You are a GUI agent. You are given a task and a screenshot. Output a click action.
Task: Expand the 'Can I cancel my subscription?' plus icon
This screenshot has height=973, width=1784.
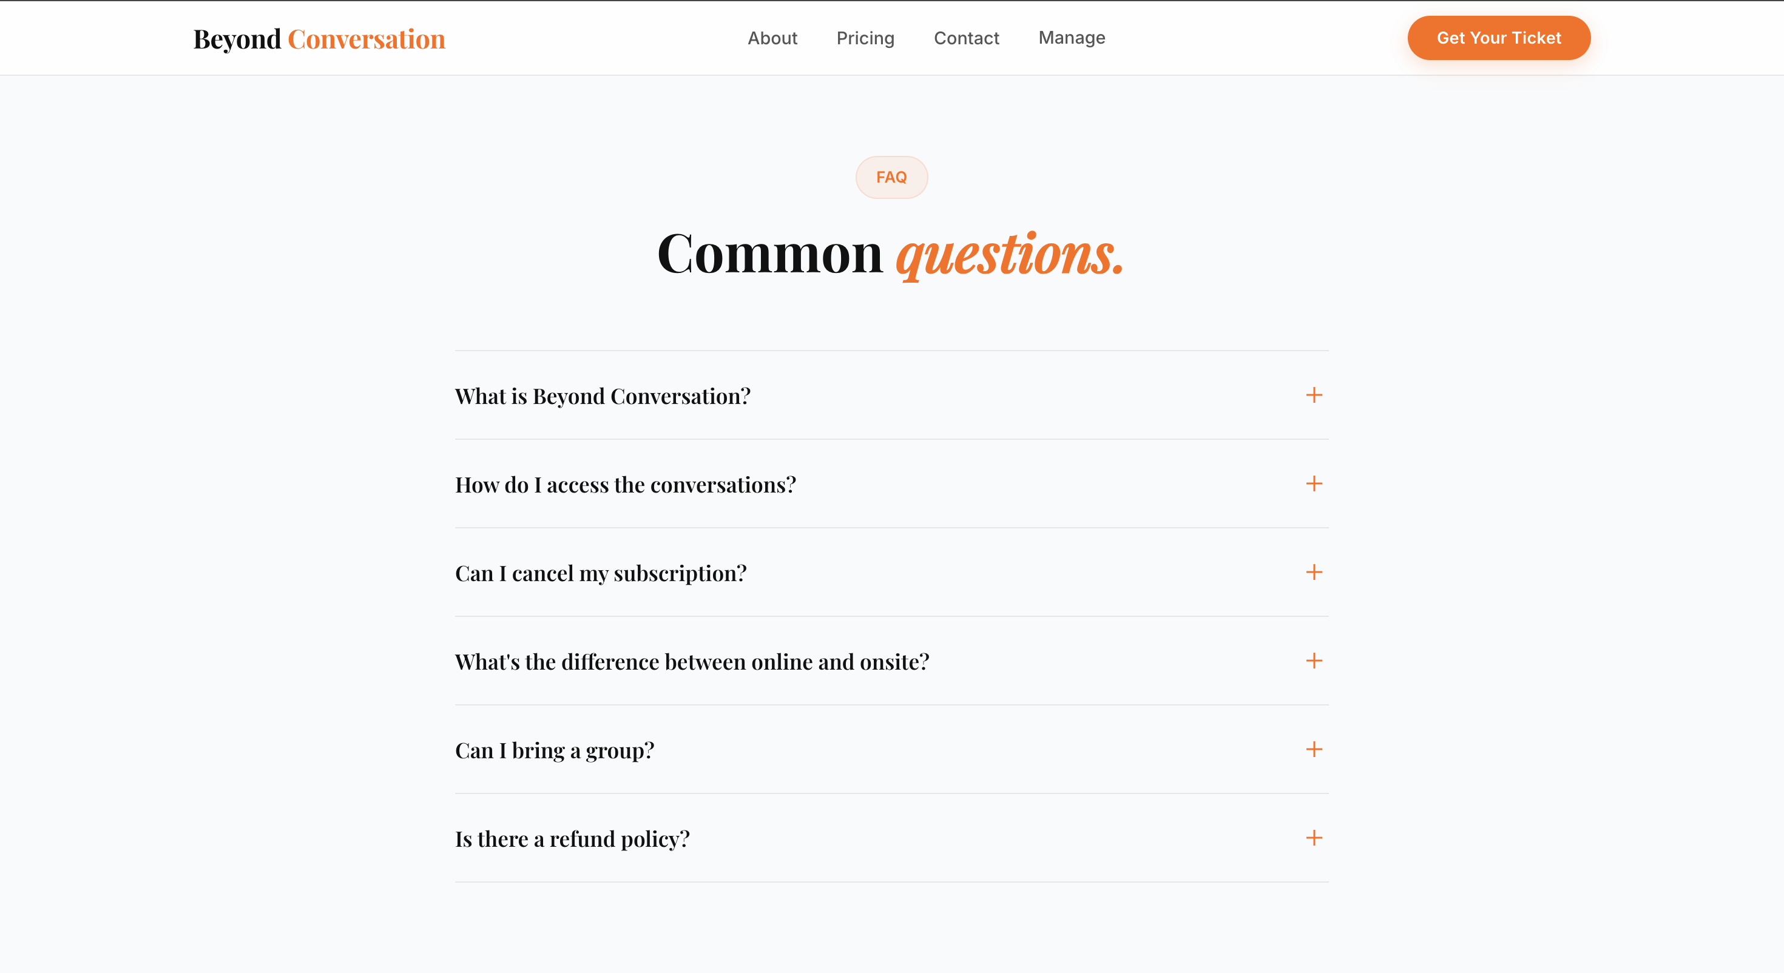pyautogui.click(x=1313, y=573)
